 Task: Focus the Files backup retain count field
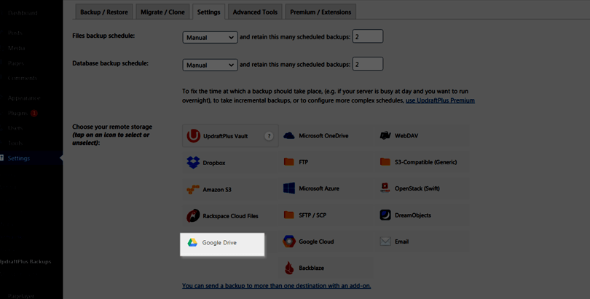click(368, 36)
